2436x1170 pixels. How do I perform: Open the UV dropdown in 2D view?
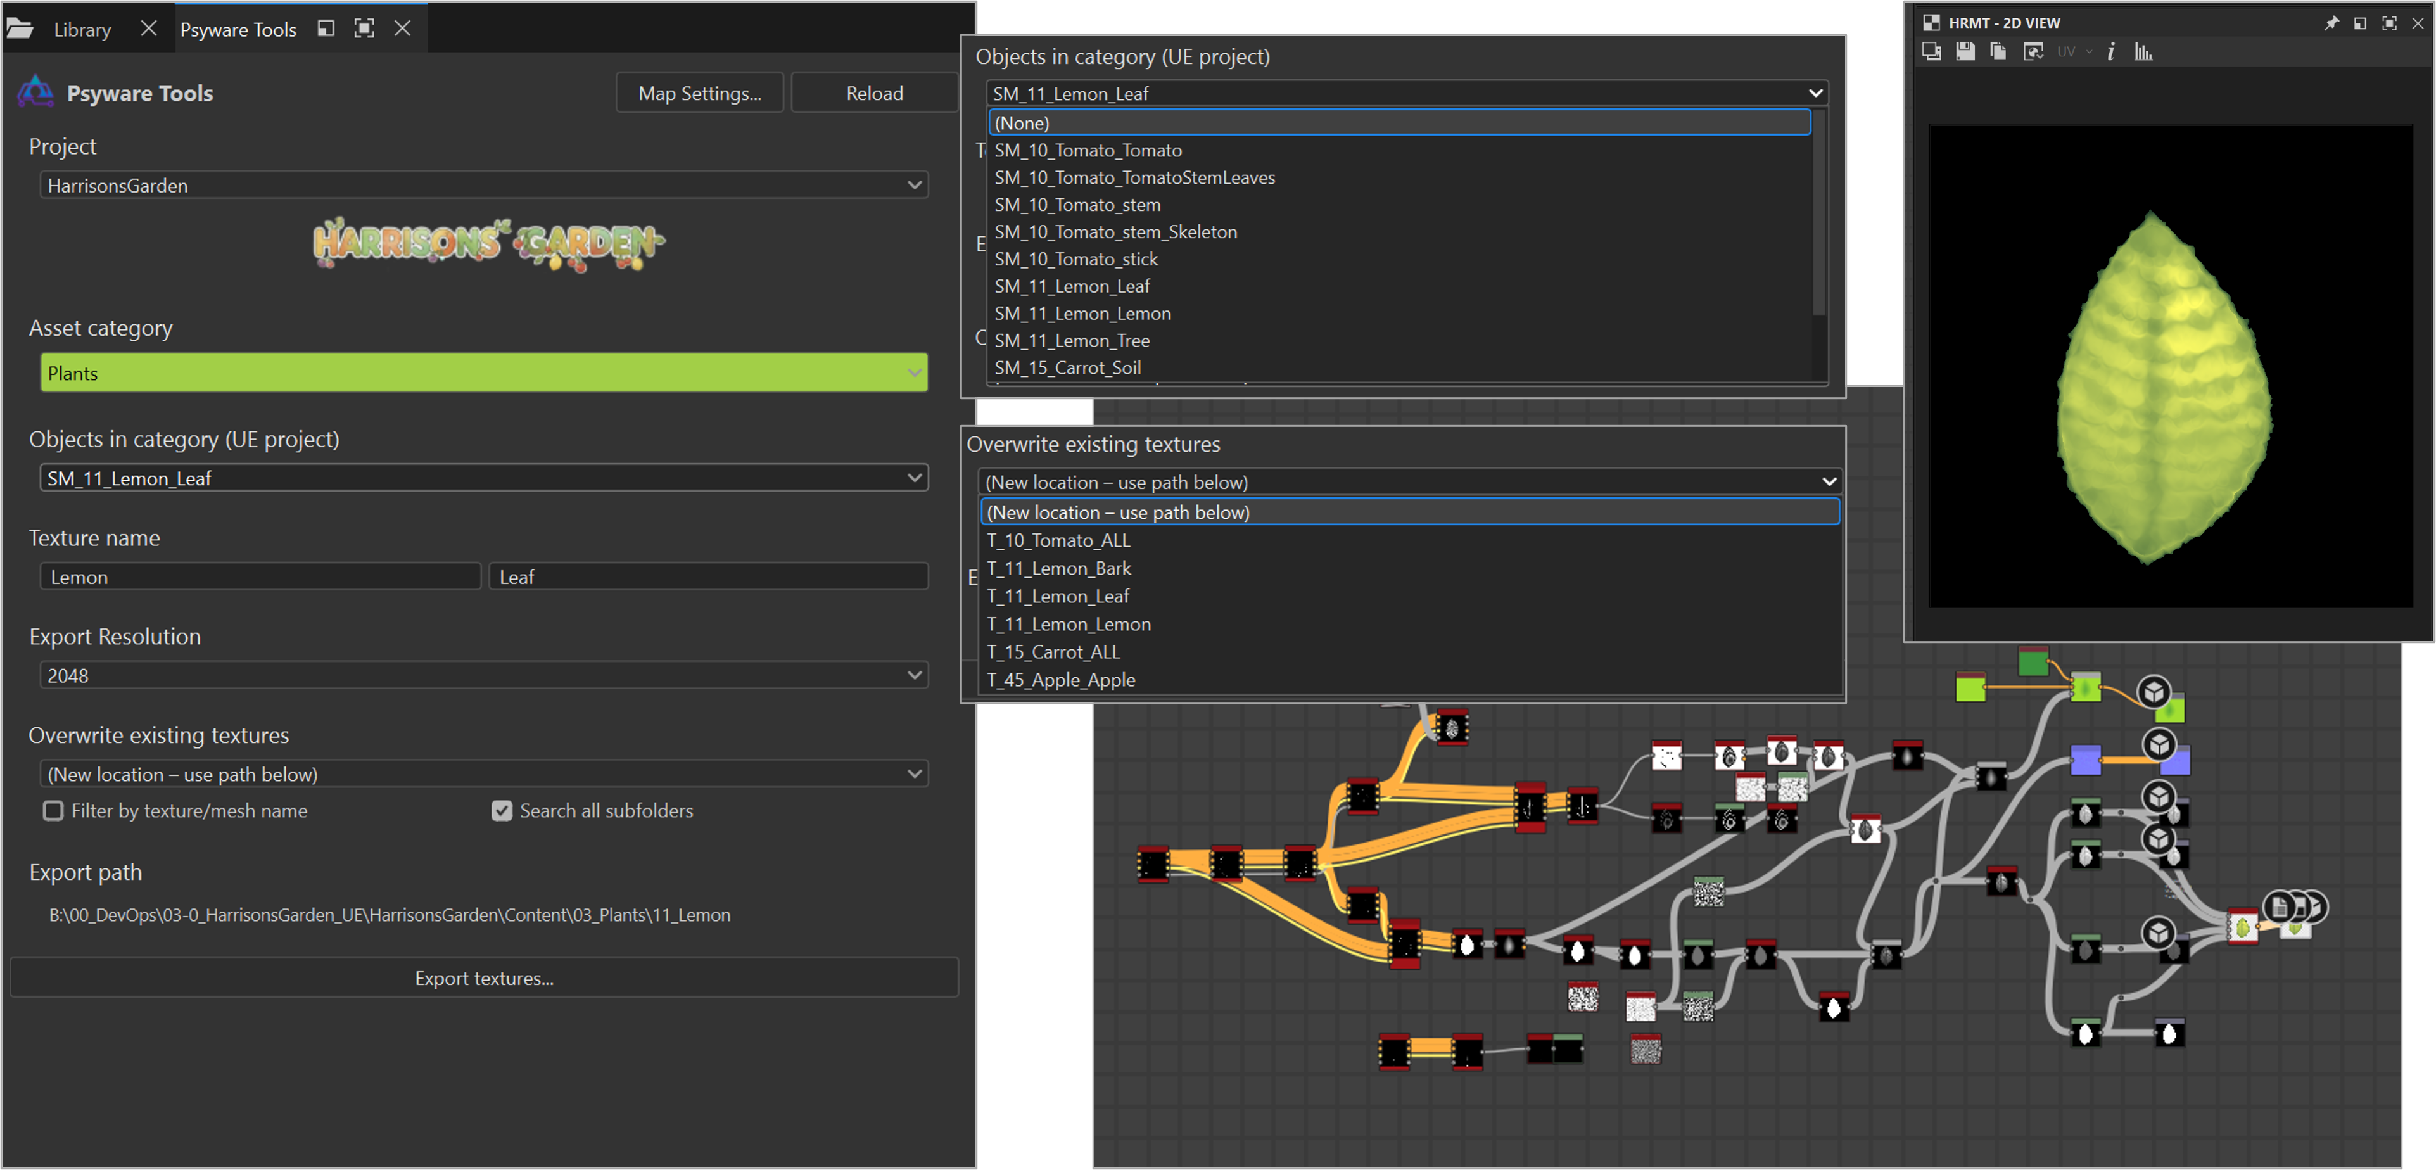[2074, 52]
